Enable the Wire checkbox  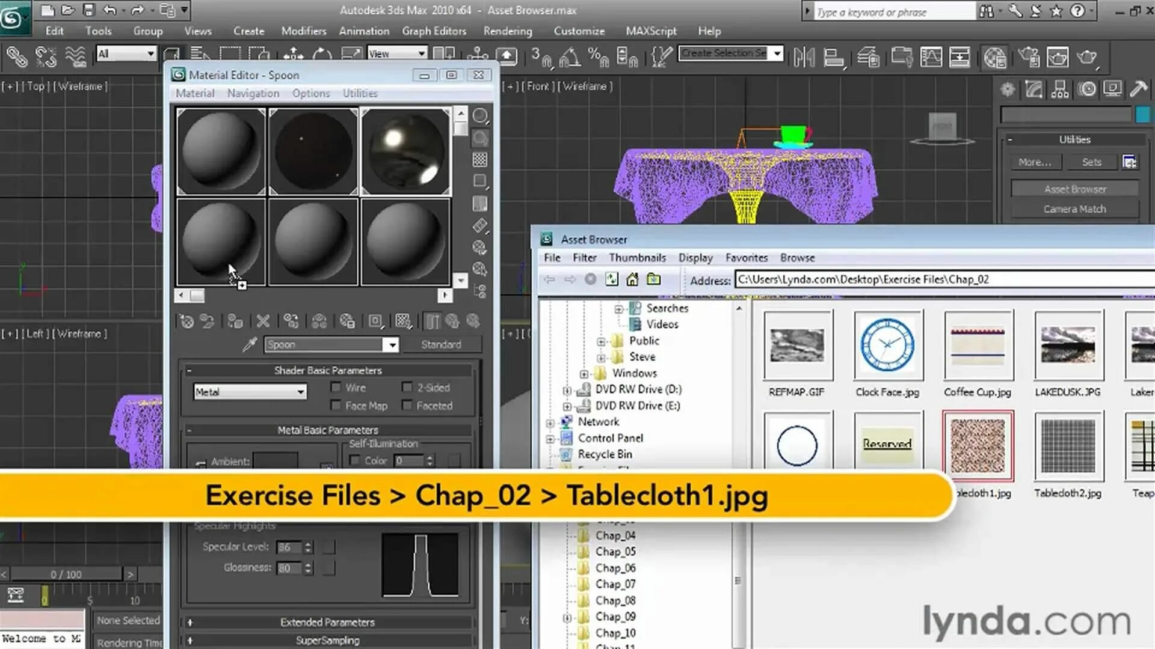tap(336, 388)
